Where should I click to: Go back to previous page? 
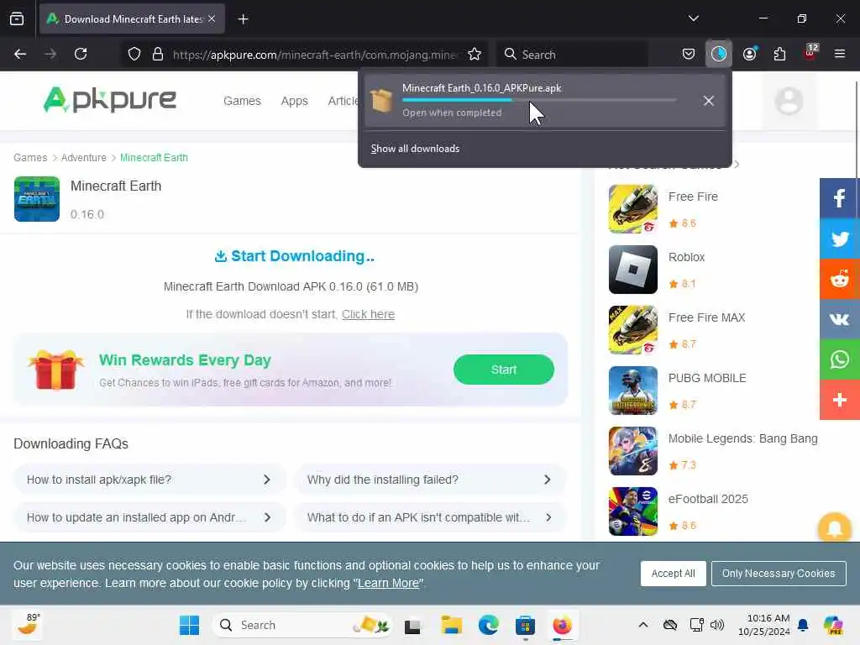[20, 54]
